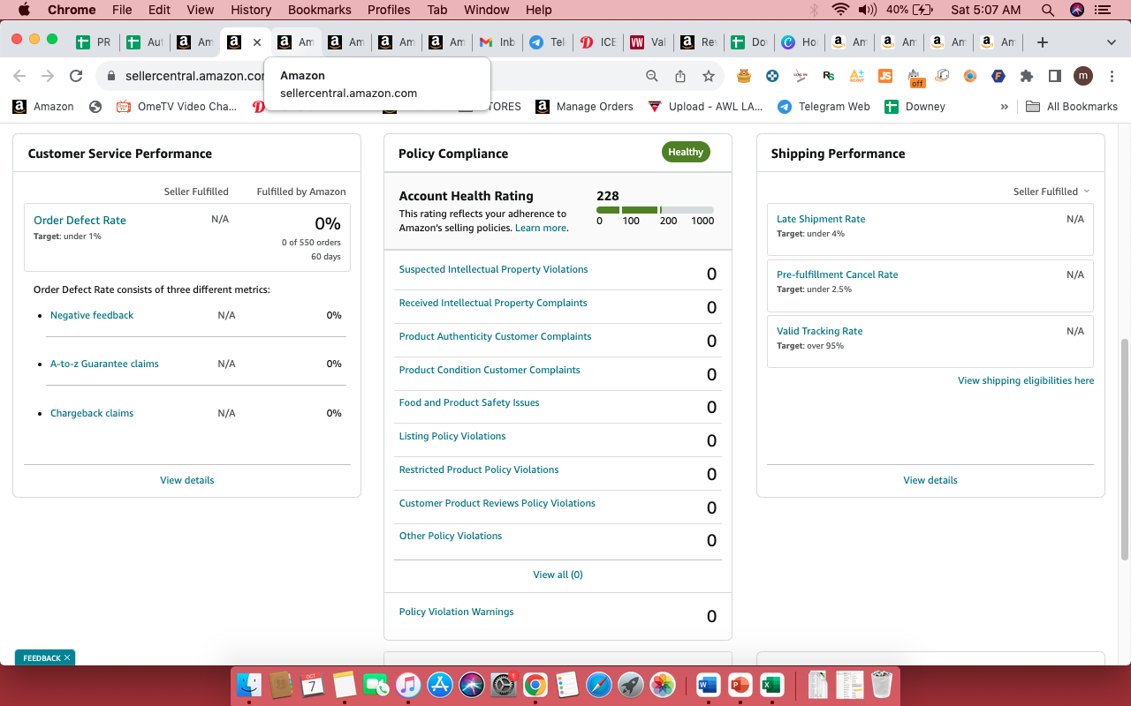Go back to previous page
The image size is (1131, 706).
tap(19, 76)
